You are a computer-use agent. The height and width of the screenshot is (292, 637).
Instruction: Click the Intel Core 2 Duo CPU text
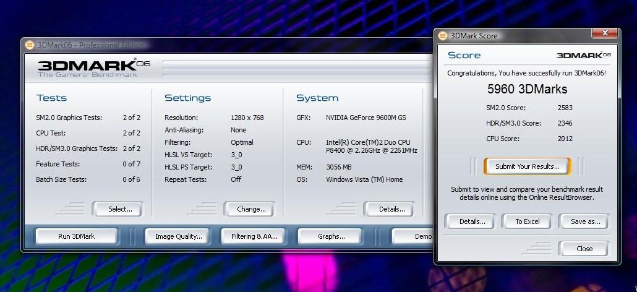point(371,147)
